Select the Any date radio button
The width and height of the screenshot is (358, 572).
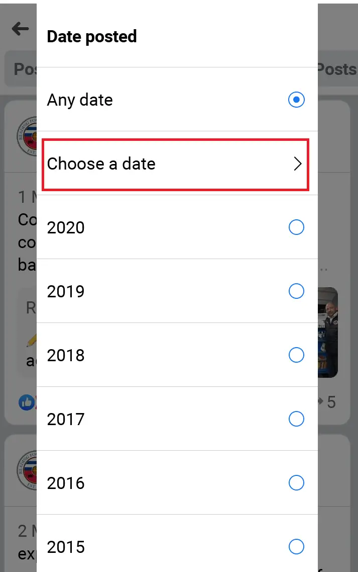tap(297, 100)
